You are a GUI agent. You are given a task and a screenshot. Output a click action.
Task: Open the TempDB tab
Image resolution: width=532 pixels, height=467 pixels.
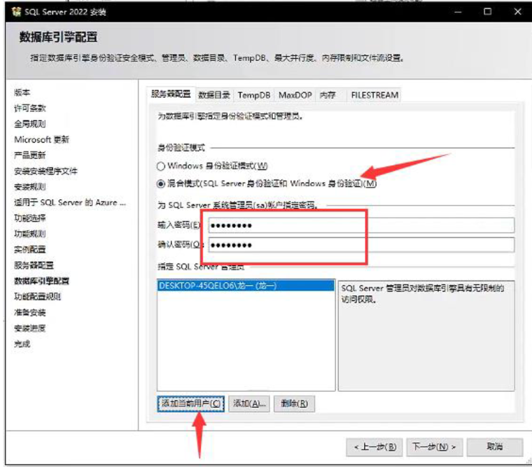click(x=254, y=95)
